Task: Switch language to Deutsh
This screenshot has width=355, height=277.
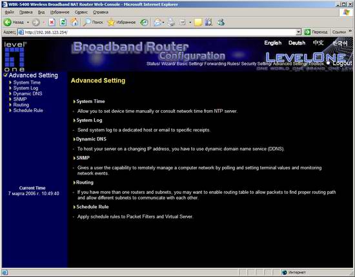Action: [x=297, y=43]
